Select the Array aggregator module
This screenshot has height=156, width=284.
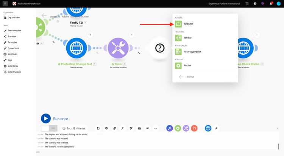(205, 52)
